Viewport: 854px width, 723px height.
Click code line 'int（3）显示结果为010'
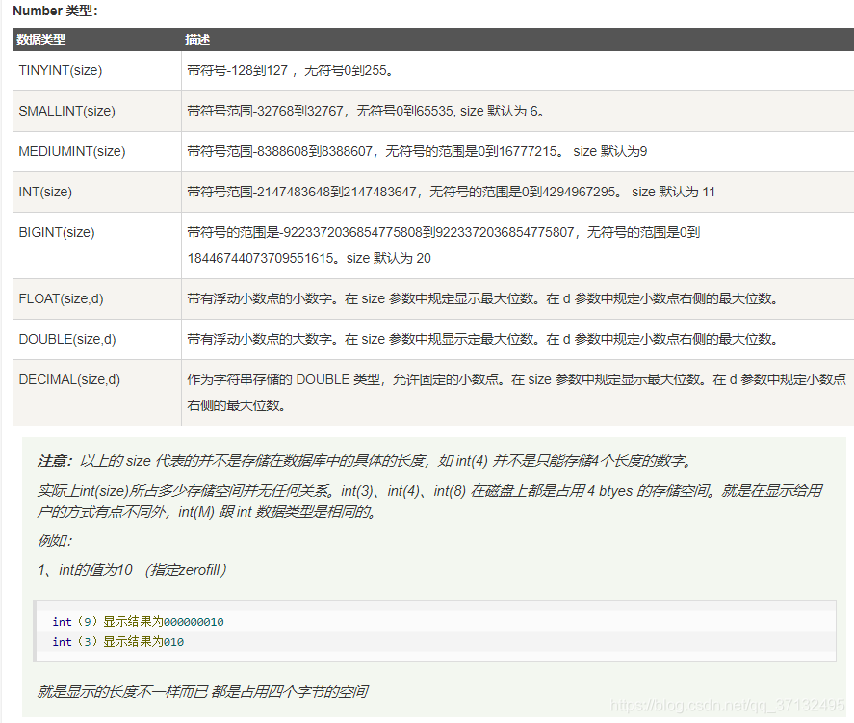pyautogui.click(x=117, y=642)
